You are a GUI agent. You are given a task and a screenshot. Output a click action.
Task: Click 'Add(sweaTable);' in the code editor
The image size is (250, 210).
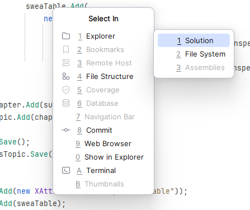32,203
